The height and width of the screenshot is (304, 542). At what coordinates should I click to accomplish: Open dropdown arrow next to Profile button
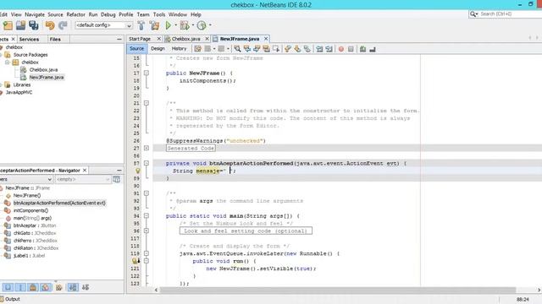[x=210, y=25]
